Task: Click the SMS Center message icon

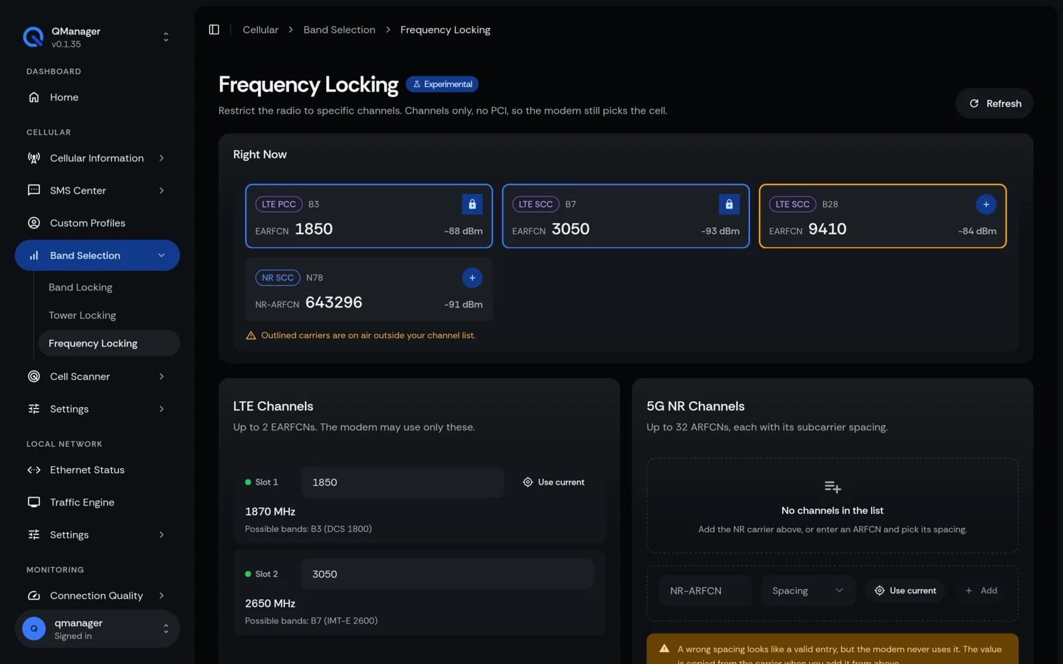Action: click(34, 191)
